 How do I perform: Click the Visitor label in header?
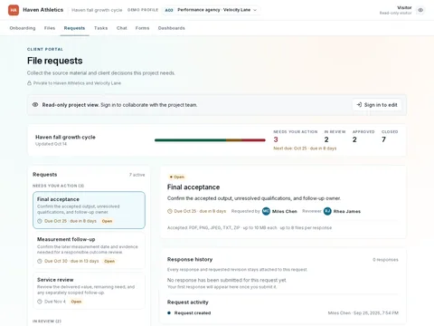pos(404,7)
